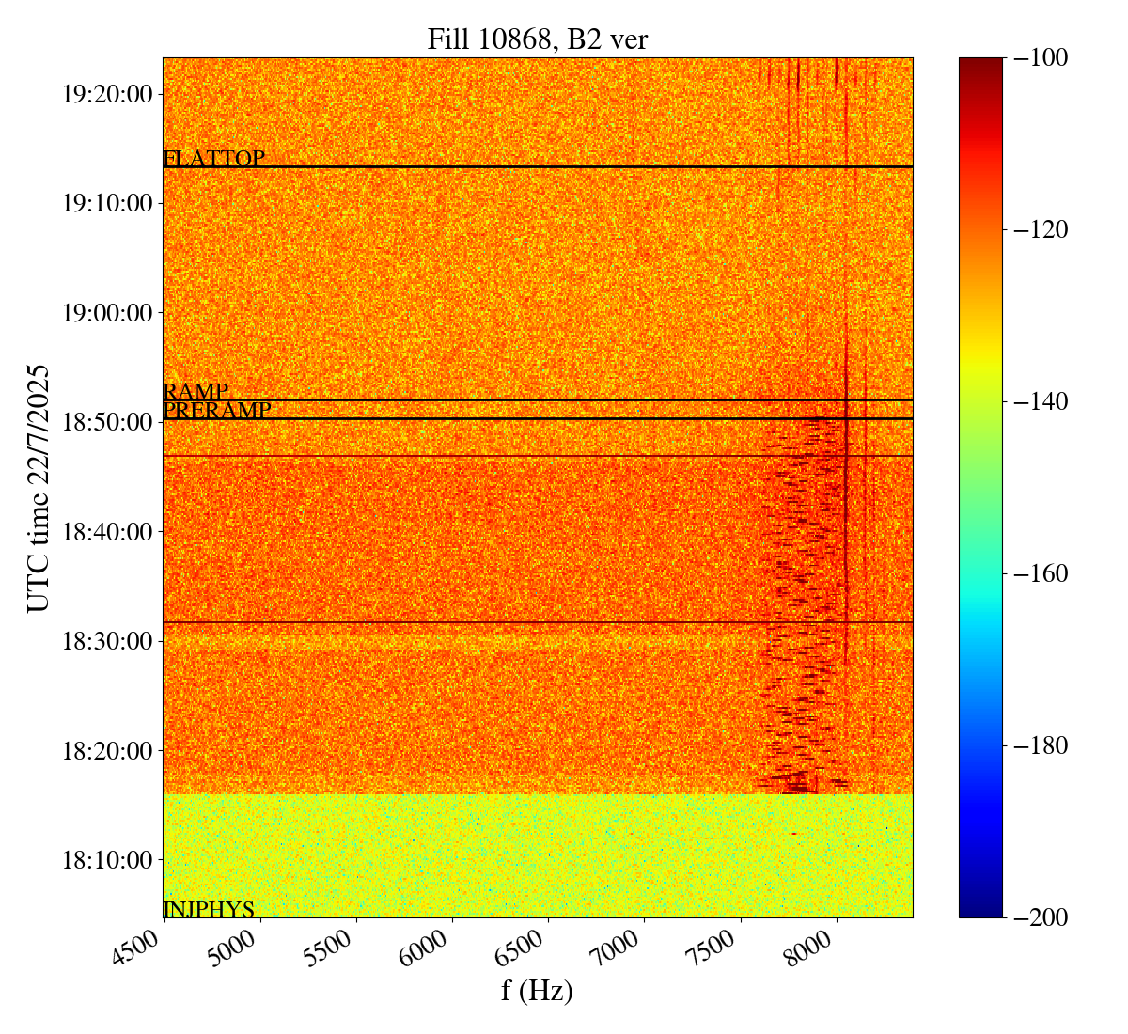
Task: Click the 19:00:00 time tick label
Action: pos(106,313)
